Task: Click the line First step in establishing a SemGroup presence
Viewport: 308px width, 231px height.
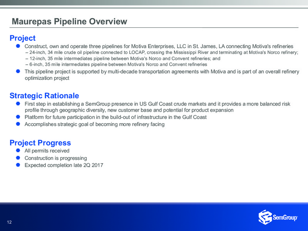Action: (x=157, y=104)
